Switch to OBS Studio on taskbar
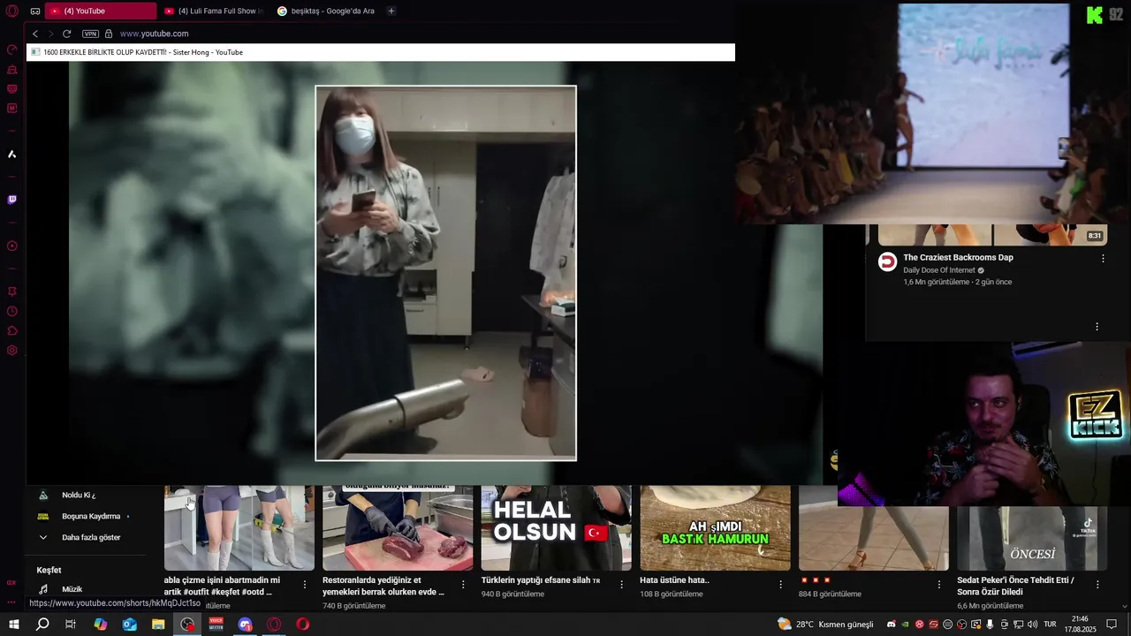Image resolution: width=1131 pixels, height=636 pixels. tap(187, 625)
